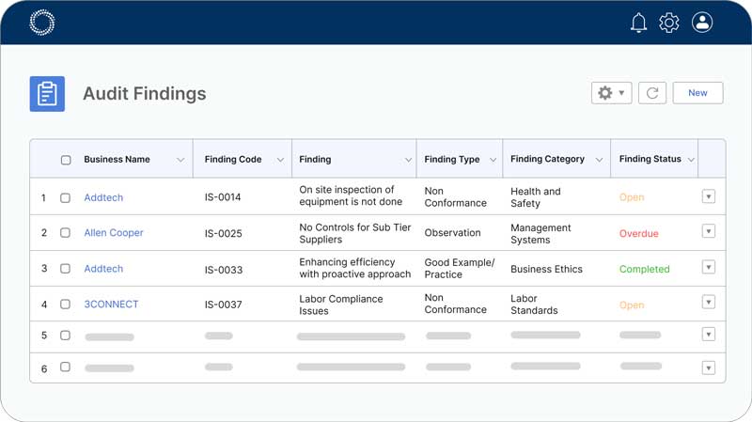Open row action menu for IS-0033
Viewport: 752px width, 422px height.
[709, 268]
